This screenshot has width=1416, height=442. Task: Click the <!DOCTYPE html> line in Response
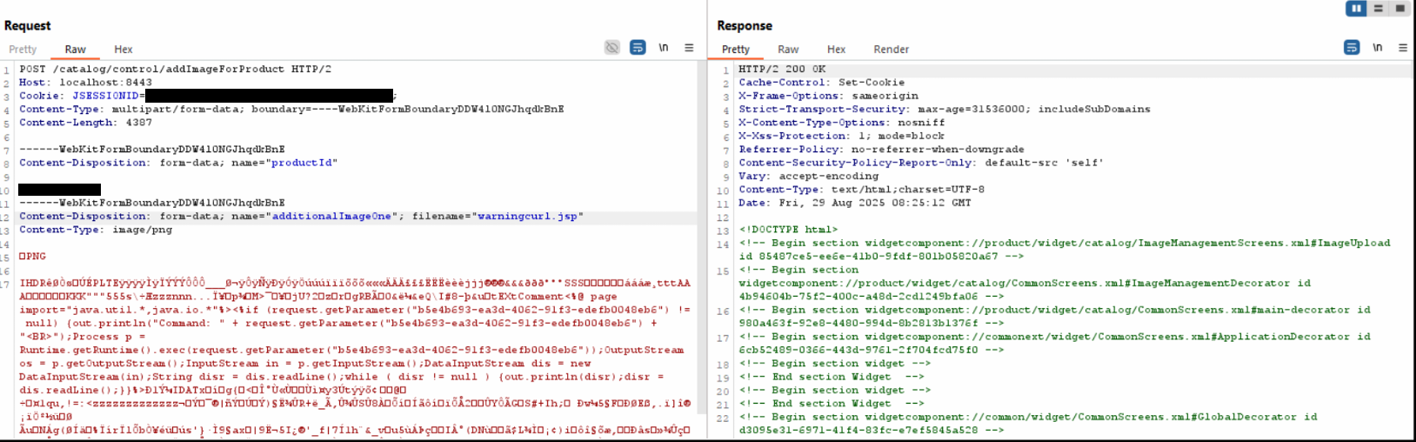(x=789, y=230)
